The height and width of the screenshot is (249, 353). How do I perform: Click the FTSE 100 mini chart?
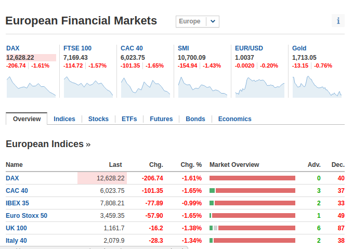pyautogui.click(x=88, y=87)
